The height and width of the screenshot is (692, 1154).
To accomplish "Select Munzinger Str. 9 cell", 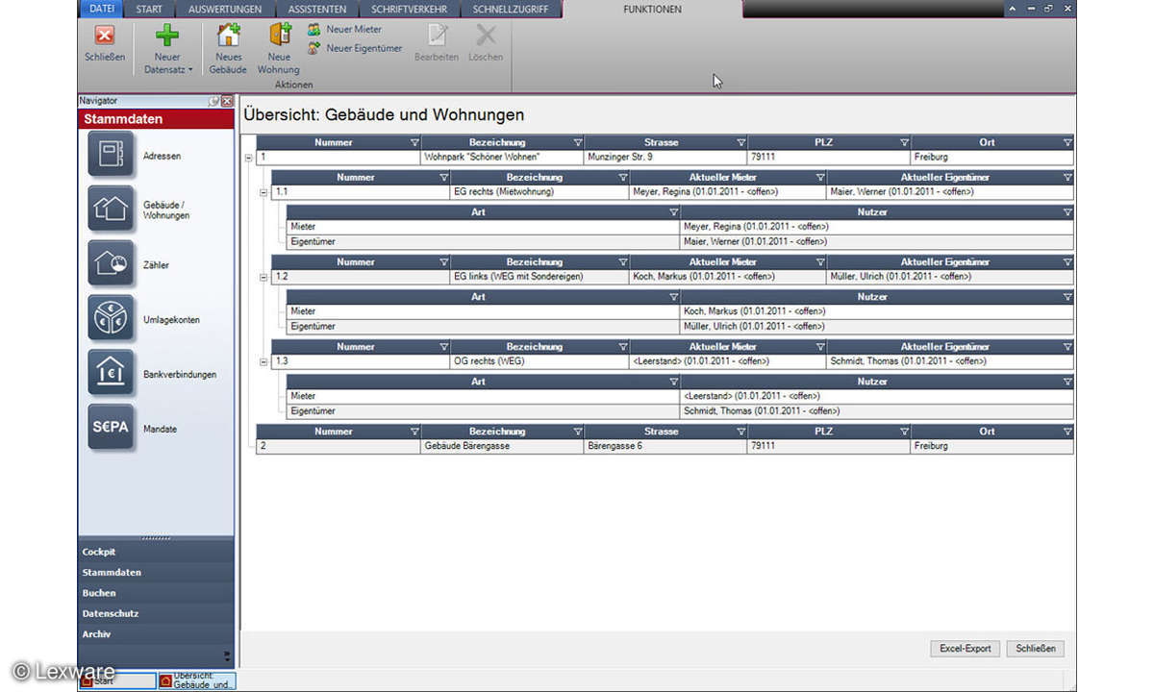I will point(665,157).
